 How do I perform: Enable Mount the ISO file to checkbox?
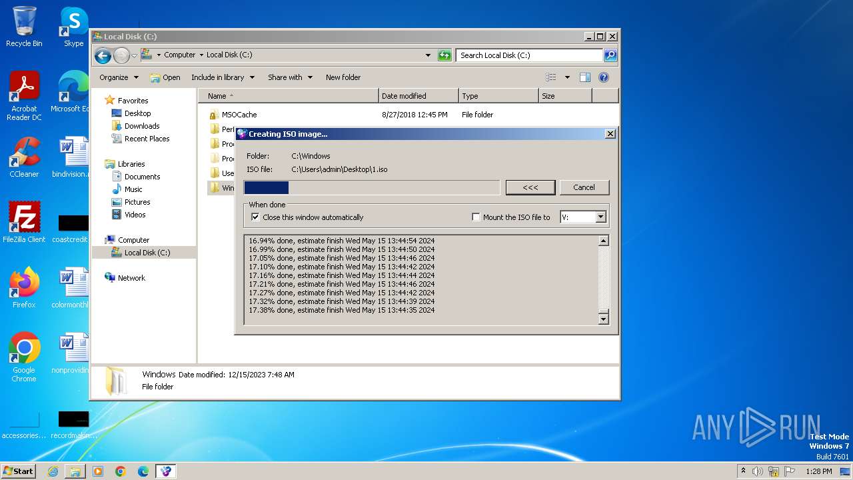pos(476,217)
